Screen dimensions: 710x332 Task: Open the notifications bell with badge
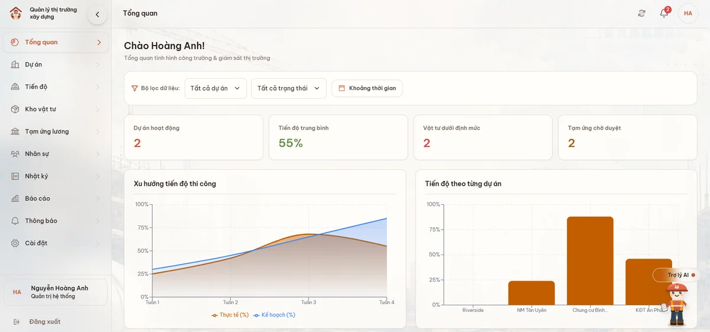point(664,13)
